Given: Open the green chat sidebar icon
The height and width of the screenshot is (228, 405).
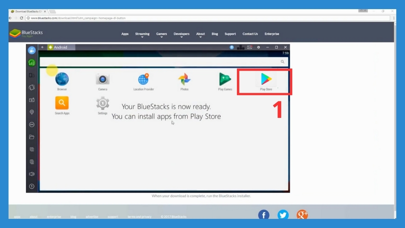Looking at the screenshot, I should [32, 62].
